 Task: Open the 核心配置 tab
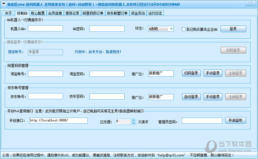click(38, 13)
